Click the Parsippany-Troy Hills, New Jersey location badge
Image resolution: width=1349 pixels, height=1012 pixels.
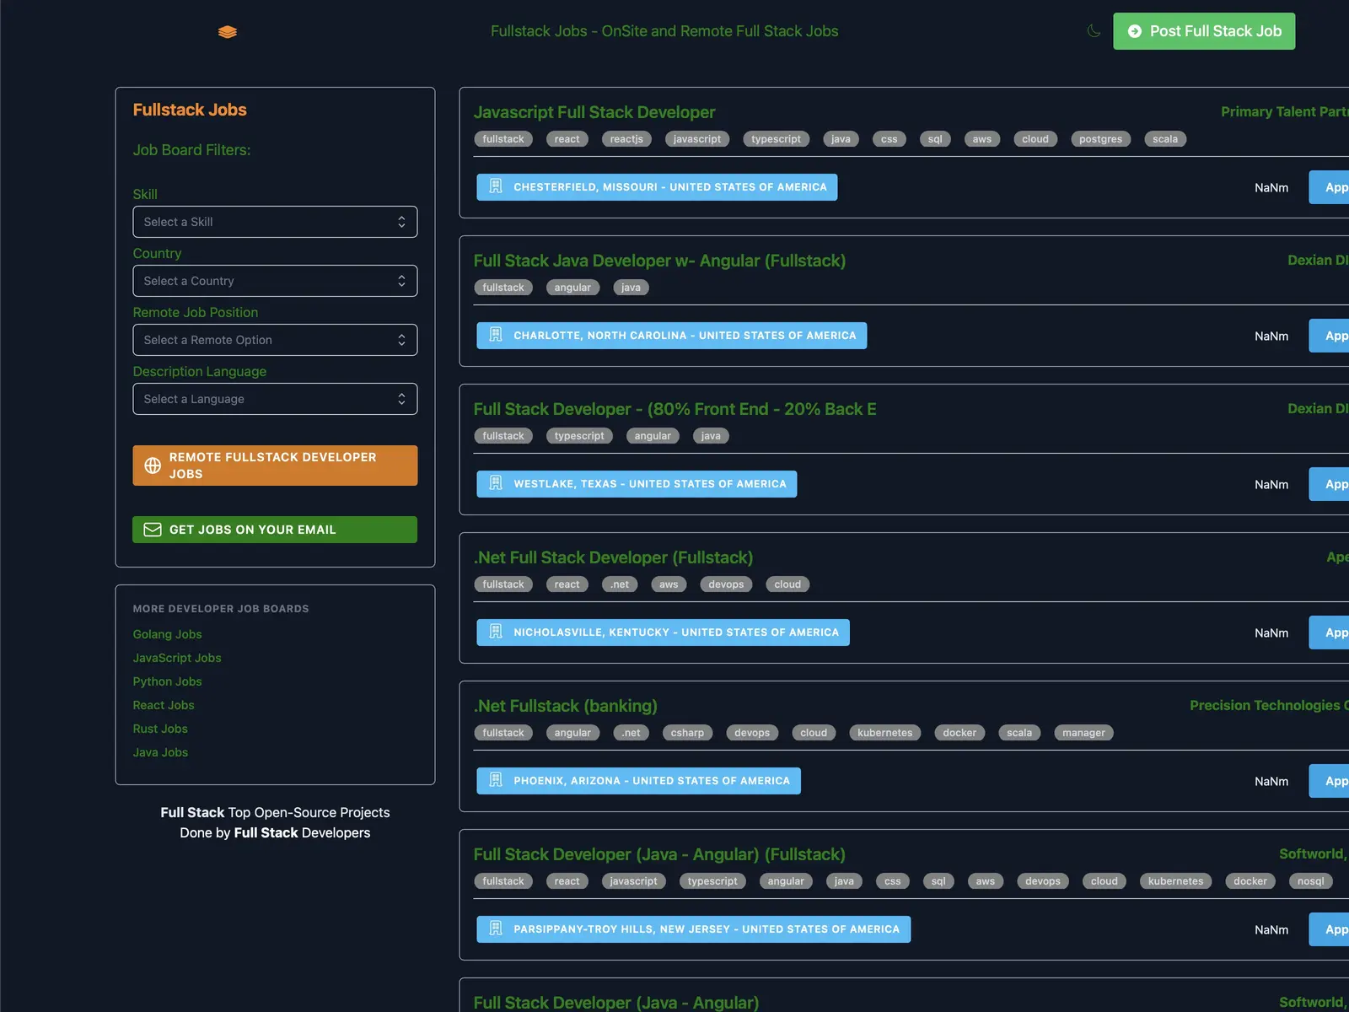pyautogui.click(x=693, y=929)
